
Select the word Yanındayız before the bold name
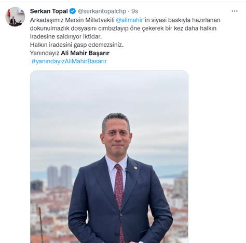[45, 53]
